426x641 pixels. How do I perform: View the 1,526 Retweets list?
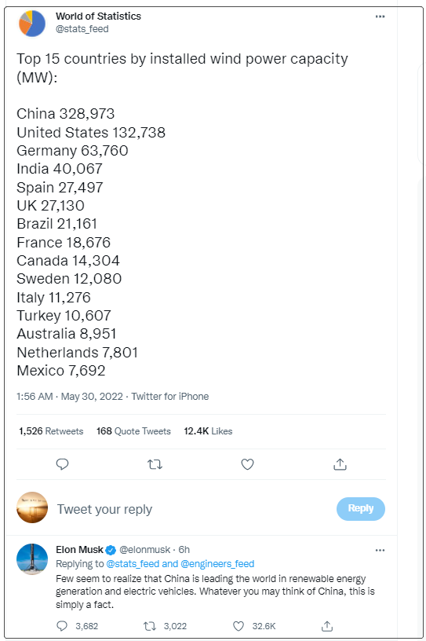tap(51, 431)
